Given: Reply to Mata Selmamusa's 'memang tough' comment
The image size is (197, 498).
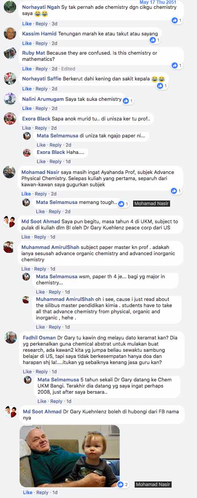Looking at the screenshot, I should point(55,212).
